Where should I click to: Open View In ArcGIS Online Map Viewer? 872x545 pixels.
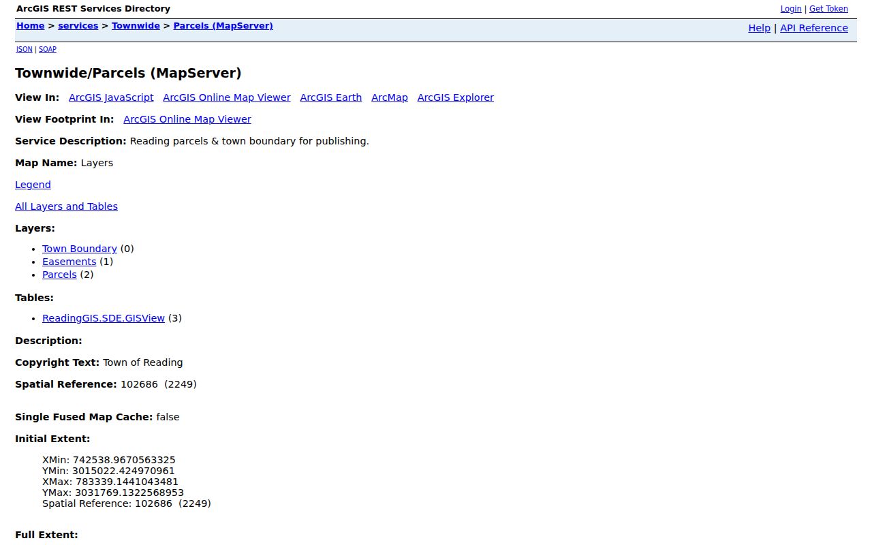point(227,97)
